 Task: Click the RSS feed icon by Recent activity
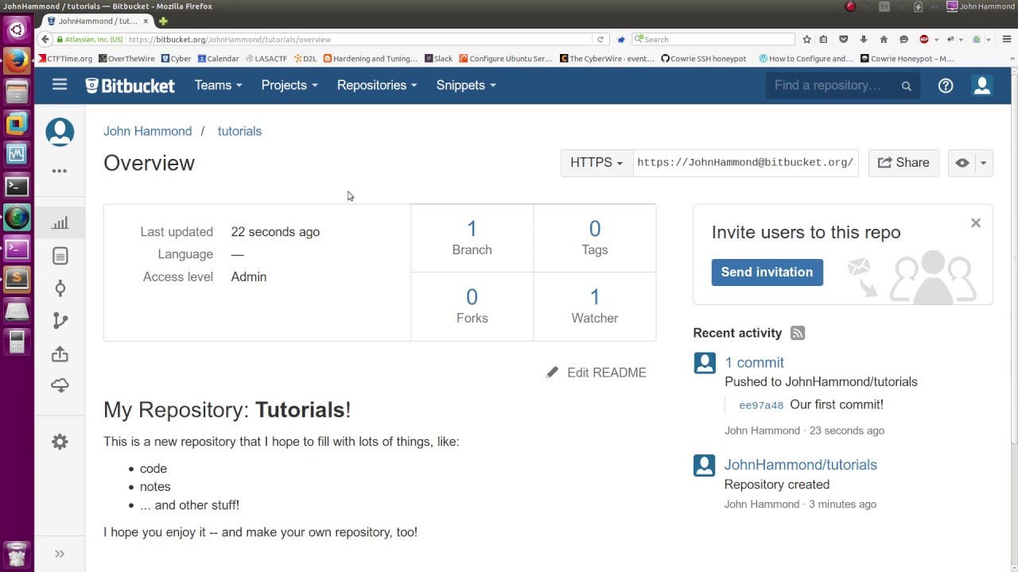[x=798, y=333]
